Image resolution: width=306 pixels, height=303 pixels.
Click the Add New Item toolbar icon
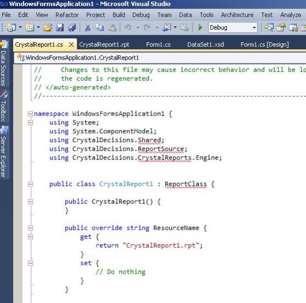30,27
